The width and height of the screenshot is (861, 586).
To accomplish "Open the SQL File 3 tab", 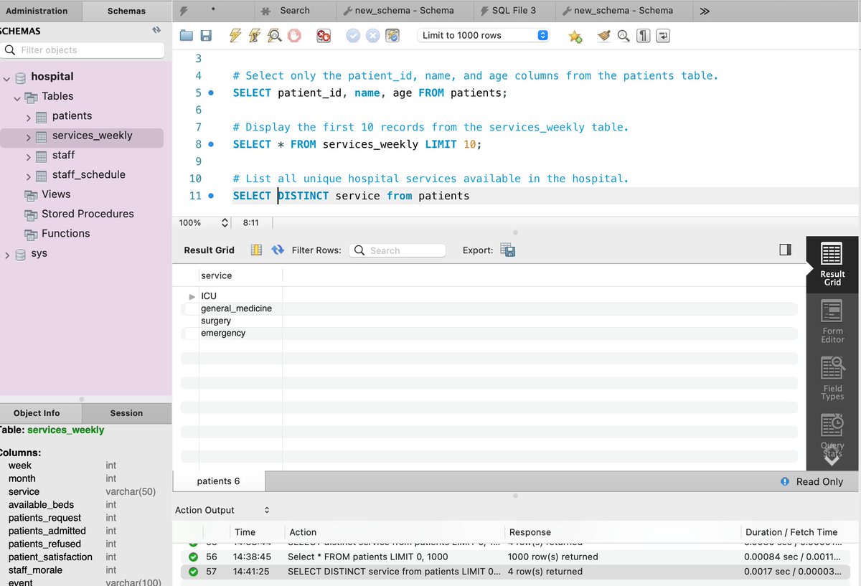I will [x=514, y=11].
